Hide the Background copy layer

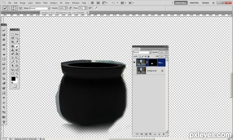click(x=134, y=62)
